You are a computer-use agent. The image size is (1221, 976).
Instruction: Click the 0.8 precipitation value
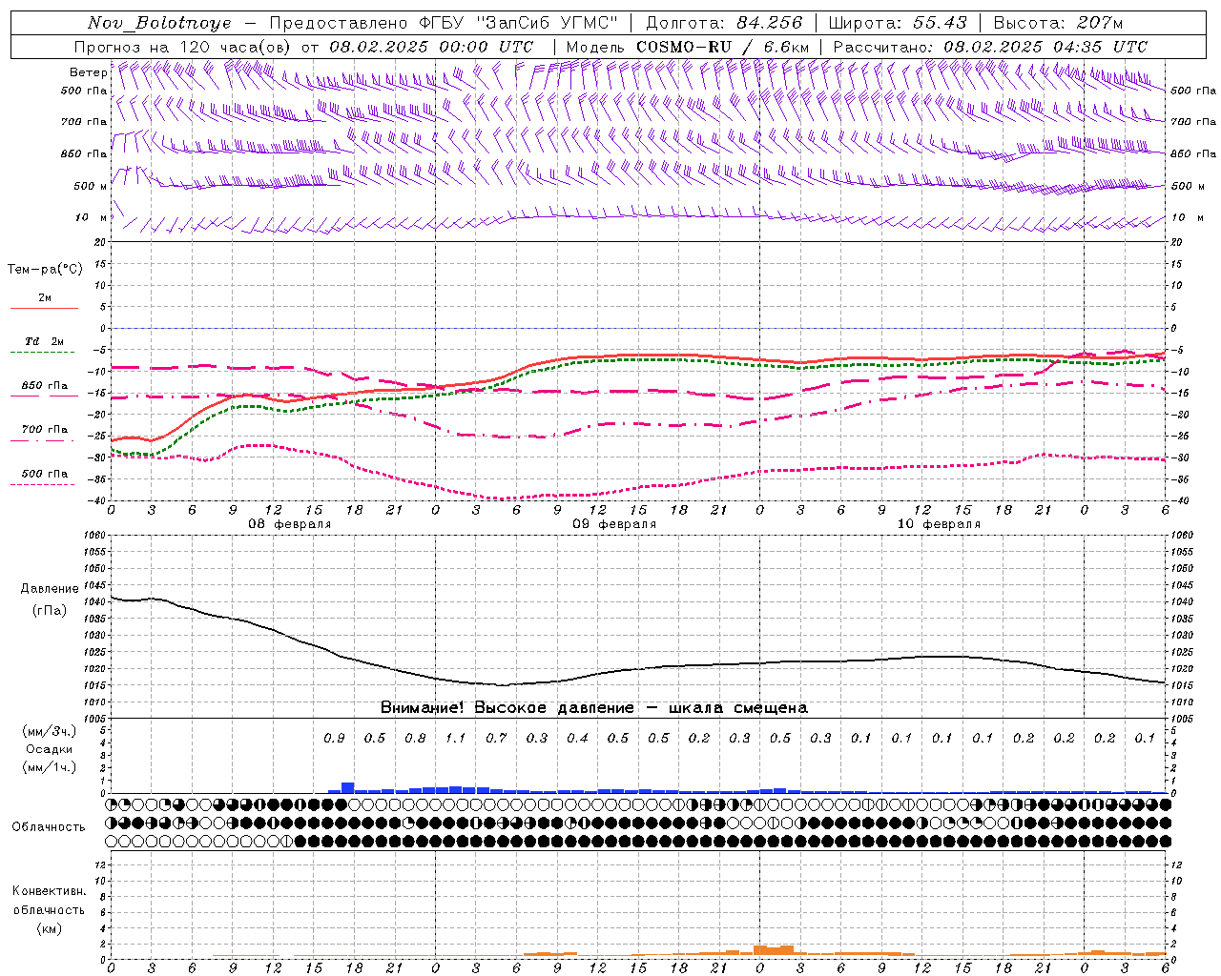coord(415,739)
